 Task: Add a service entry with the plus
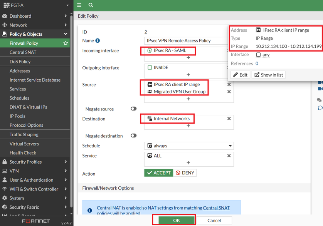(188, 162)
